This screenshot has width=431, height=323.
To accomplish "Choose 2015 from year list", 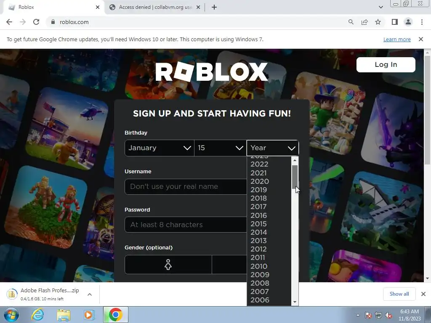I will click(259, 224).
